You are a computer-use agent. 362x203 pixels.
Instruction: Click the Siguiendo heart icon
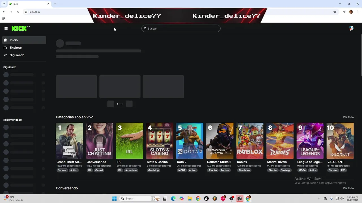pyautogui.click(x=5, y=55)
